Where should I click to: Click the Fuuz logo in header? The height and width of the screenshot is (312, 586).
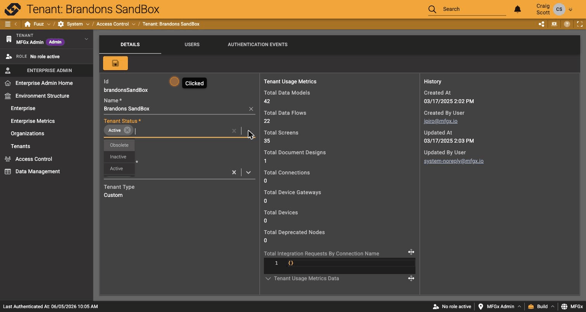point(12,9)
